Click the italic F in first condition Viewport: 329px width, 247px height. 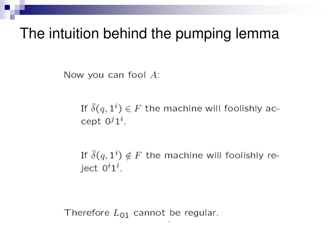click(x=138, y=108)
